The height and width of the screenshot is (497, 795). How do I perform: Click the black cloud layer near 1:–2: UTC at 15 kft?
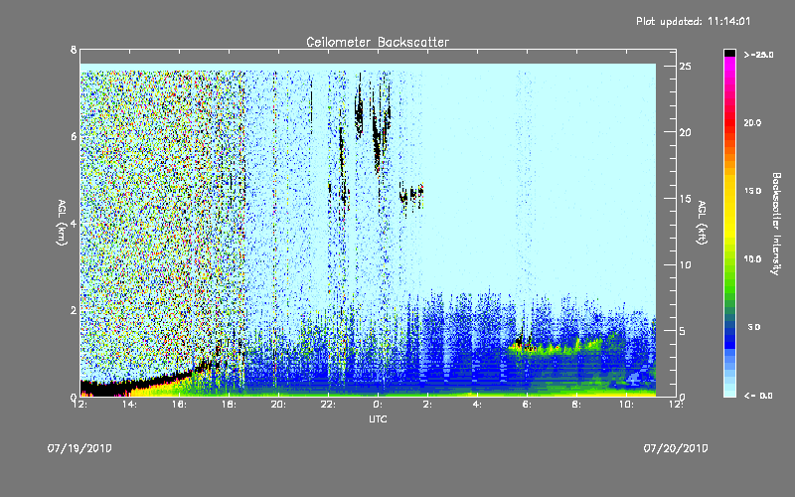[411, 195]
